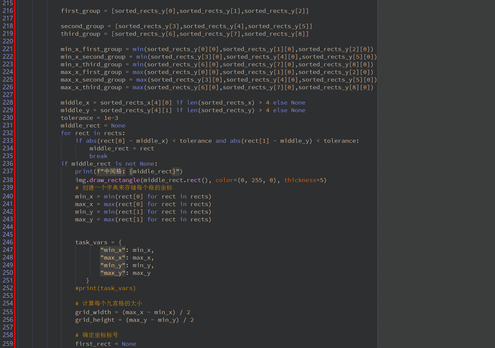
Task: Click the thickness keyword argument
Action: 300,180
